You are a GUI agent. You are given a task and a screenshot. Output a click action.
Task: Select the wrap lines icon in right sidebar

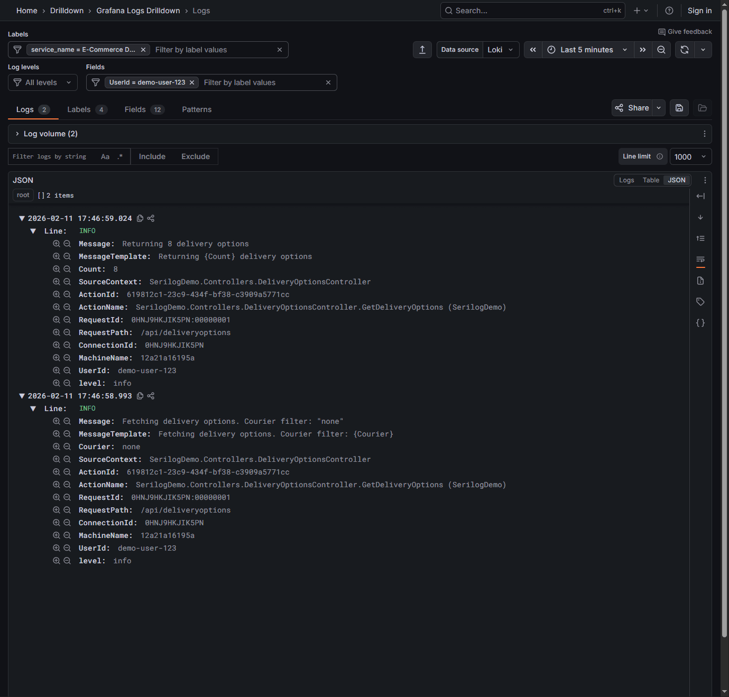point(700,260)
